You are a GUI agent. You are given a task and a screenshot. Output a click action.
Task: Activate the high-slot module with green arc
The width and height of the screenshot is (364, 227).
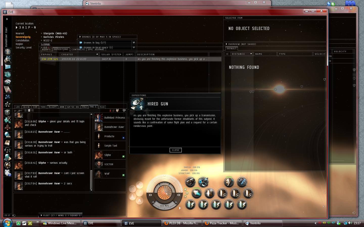pyautogui.click(x=229, y=182)
